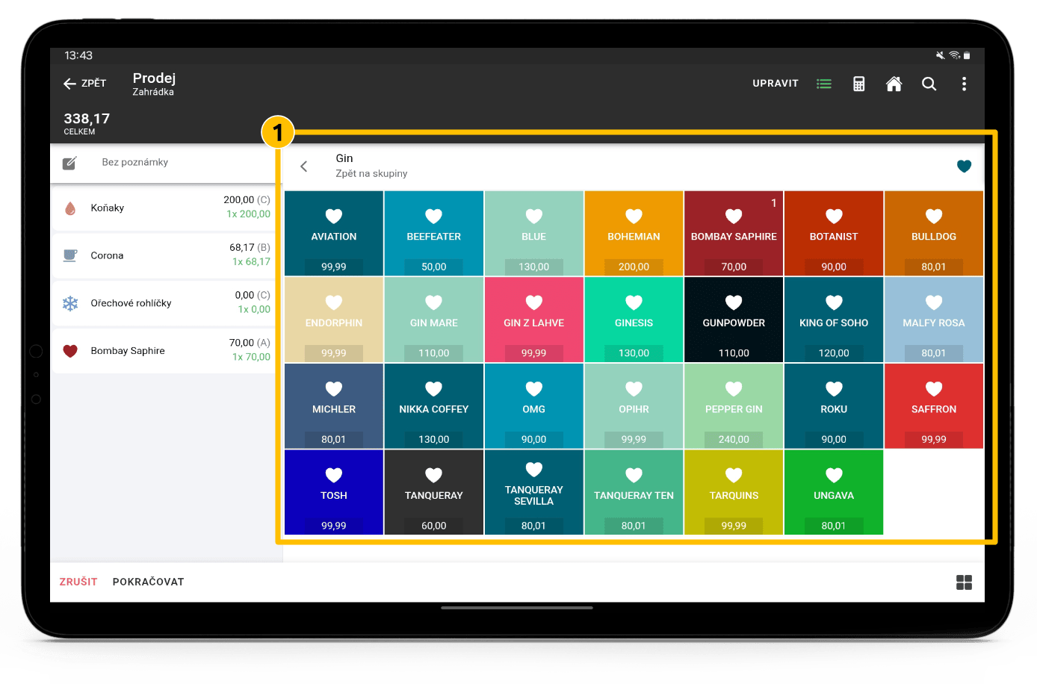Open the UPRAVIT edit option
Image resolution: width=1037 pixels, height=684 pixels.
[776, 84]
